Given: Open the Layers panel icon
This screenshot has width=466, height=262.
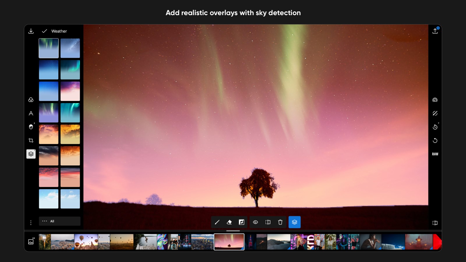Looking at the screenshot, I should (x=31, y=154).
